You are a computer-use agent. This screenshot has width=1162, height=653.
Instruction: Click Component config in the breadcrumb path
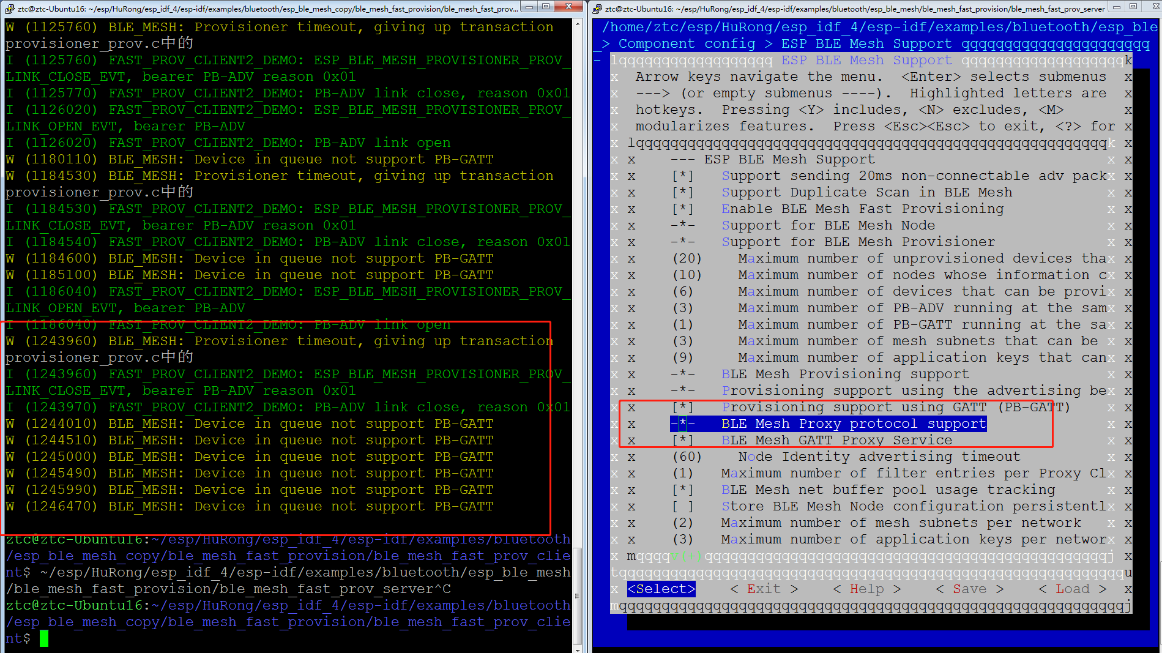687,43
